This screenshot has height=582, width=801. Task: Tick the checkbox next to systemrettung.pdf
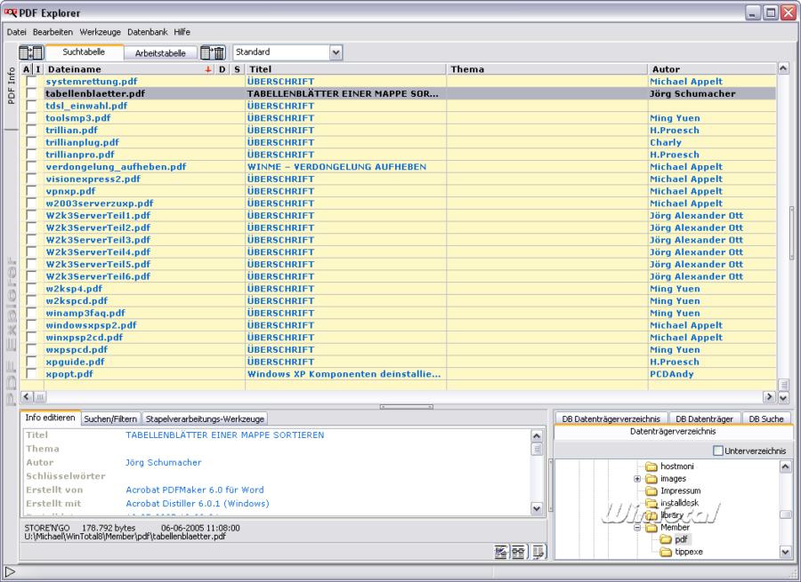tap(31, 82)
